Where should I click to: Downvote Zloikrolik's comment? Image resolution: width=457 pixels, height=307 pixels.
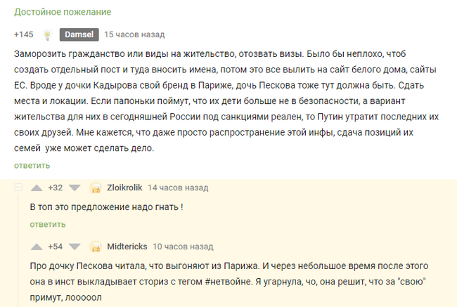(75, 188)
